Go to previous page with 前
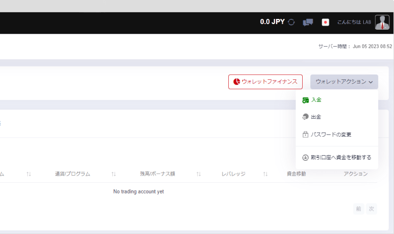 359,209
